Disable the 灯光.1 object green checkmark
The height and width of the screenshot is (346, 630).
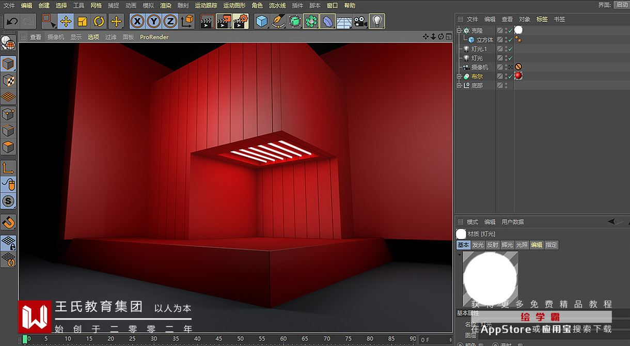pos(510,49)
